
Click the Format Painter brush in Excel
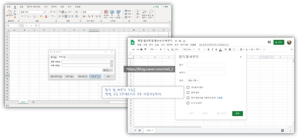[15, 17]
